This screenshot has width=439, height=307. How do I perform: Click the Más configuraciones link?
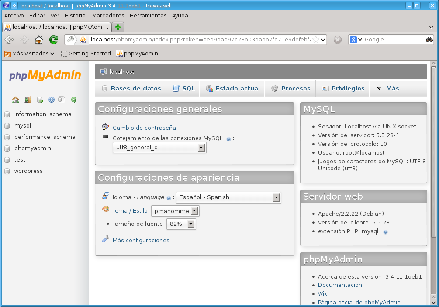pos(141,240)
